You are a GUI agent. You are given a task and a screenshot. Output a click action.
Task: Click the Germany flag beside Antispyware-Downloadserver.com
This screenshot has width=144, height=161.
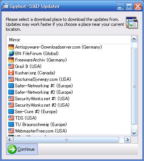[11, 47]
